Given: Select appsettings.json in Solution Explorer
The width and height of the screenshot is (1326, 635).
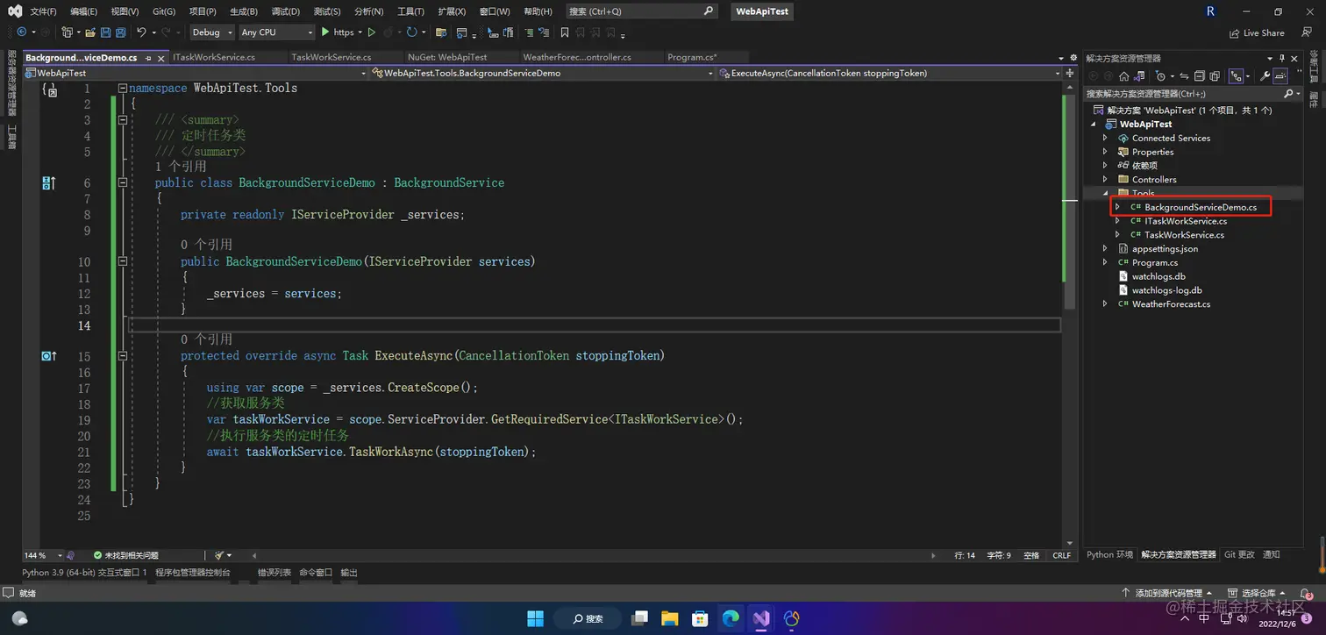Looking at the screenshot, I should (1165, 249).
